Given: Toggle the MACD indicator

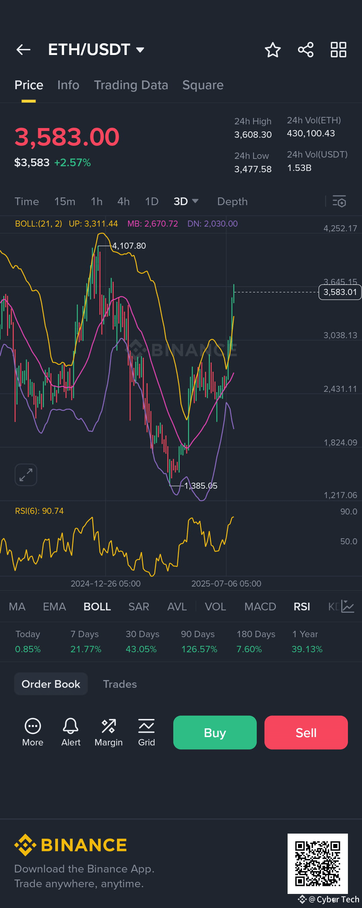Looking at the screenshot, I should tap(260, 606).
